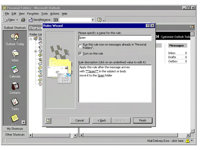This screenshot has width=200, height=150.
Task: Open the Help menu
Action: tap(65, 14)
